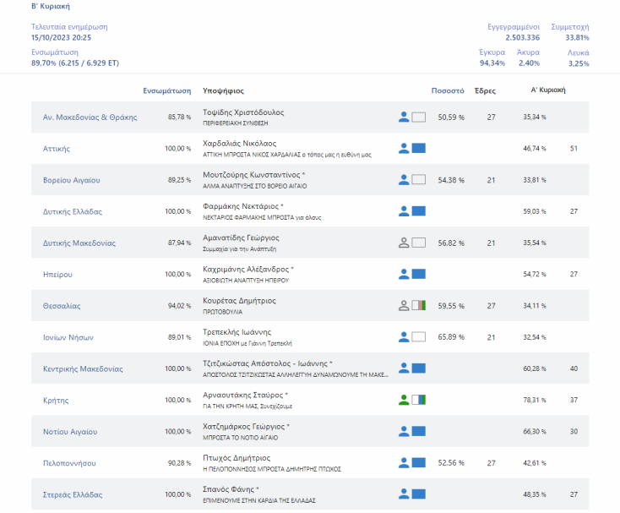Click the grey person icon in Δυτικής Μακεδονίας row
The height and width of the screenshot is (513, 620).
(x=404, y=243)
